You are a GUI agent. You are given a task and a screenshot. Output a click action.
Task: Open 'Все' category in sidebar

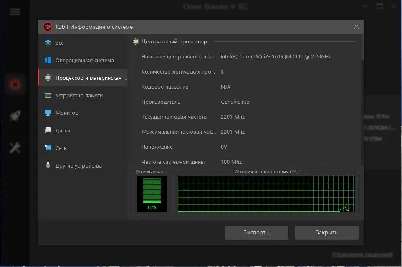click(83, 43)
